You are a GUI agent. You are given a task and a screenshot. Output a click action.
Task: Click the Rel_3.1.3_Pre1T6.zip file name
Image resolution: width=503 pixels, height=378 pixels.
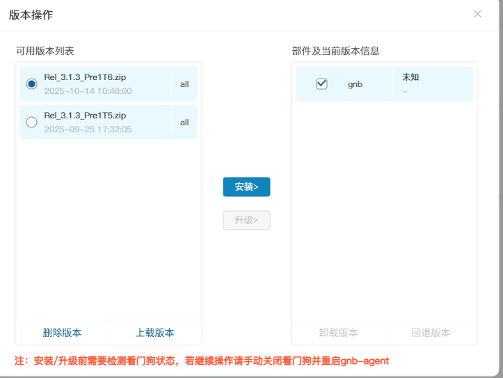click(x=85, y=77)
